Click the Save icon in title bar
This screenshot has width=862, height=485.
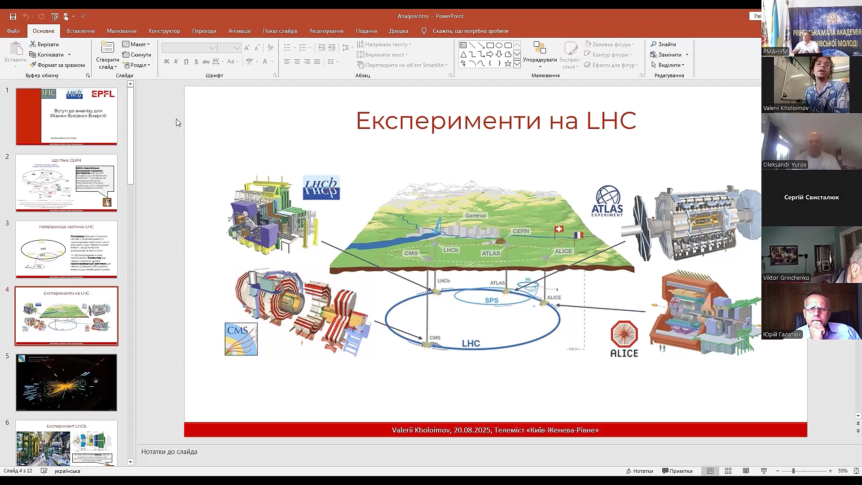pos(13,17)
